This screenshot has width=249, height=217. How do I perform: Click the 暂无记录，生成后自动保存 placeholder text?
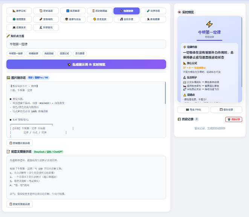coord(210,128)
